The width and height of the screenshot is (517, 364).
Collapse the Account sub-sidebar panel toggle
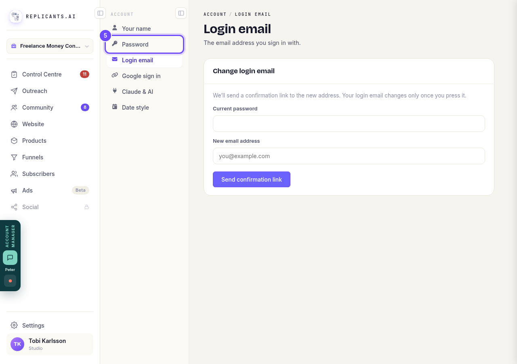pos(181,13)
